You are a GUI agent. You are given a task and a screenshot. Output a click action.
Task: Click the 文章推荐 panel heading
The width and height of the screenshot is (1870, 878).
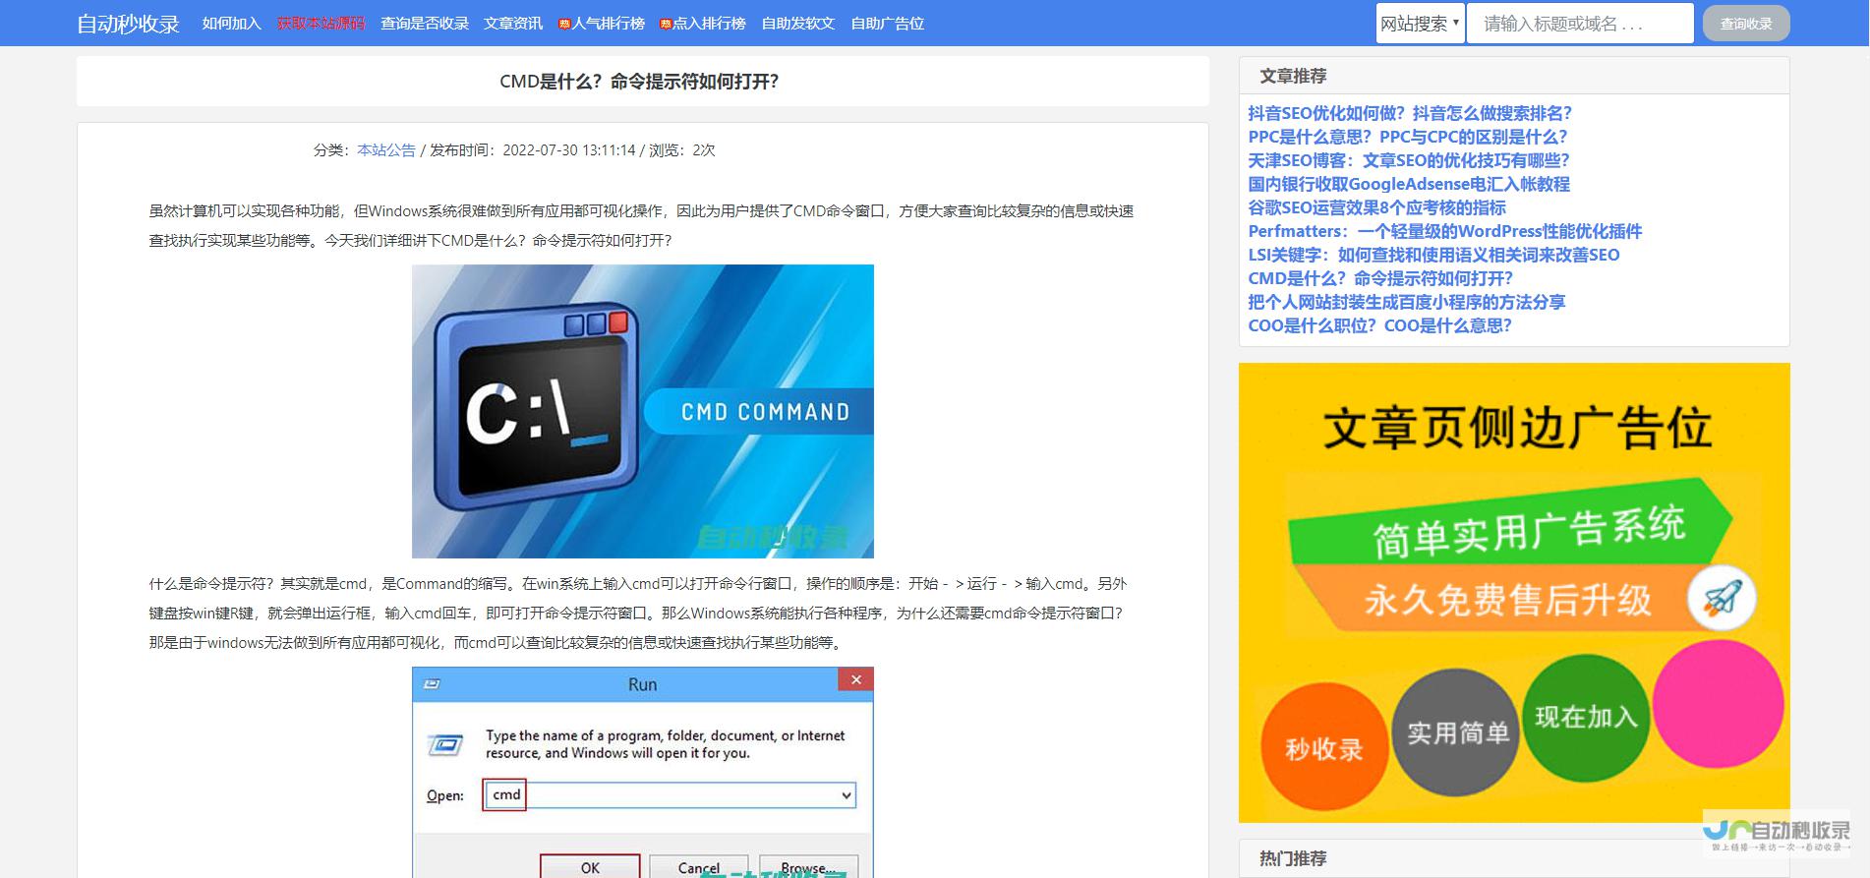(x=1293, y=76)
